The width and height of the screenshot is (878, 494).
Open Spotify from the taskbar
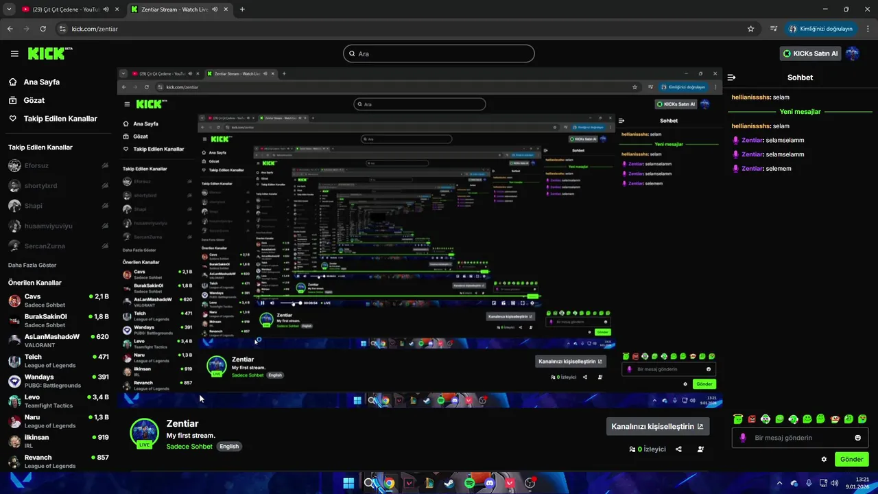pos(469,483)
